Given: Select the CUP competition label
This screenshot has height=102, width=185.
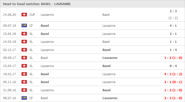Looking at the screenshot, I should pyautogui.click(x=32, y=15).
